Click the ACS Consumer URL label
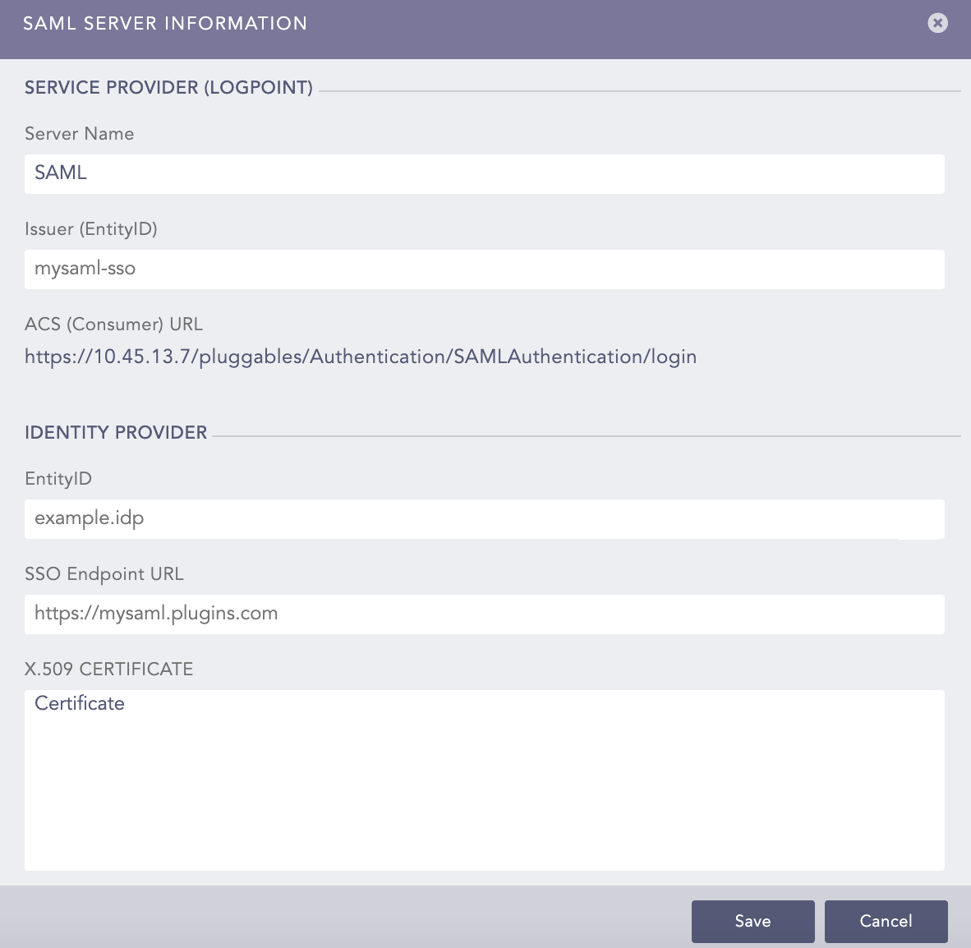Screen dimensions: 971x948 113,324
